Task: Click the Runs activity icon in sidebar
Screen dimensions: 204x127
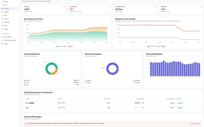Action: [2, 5]
